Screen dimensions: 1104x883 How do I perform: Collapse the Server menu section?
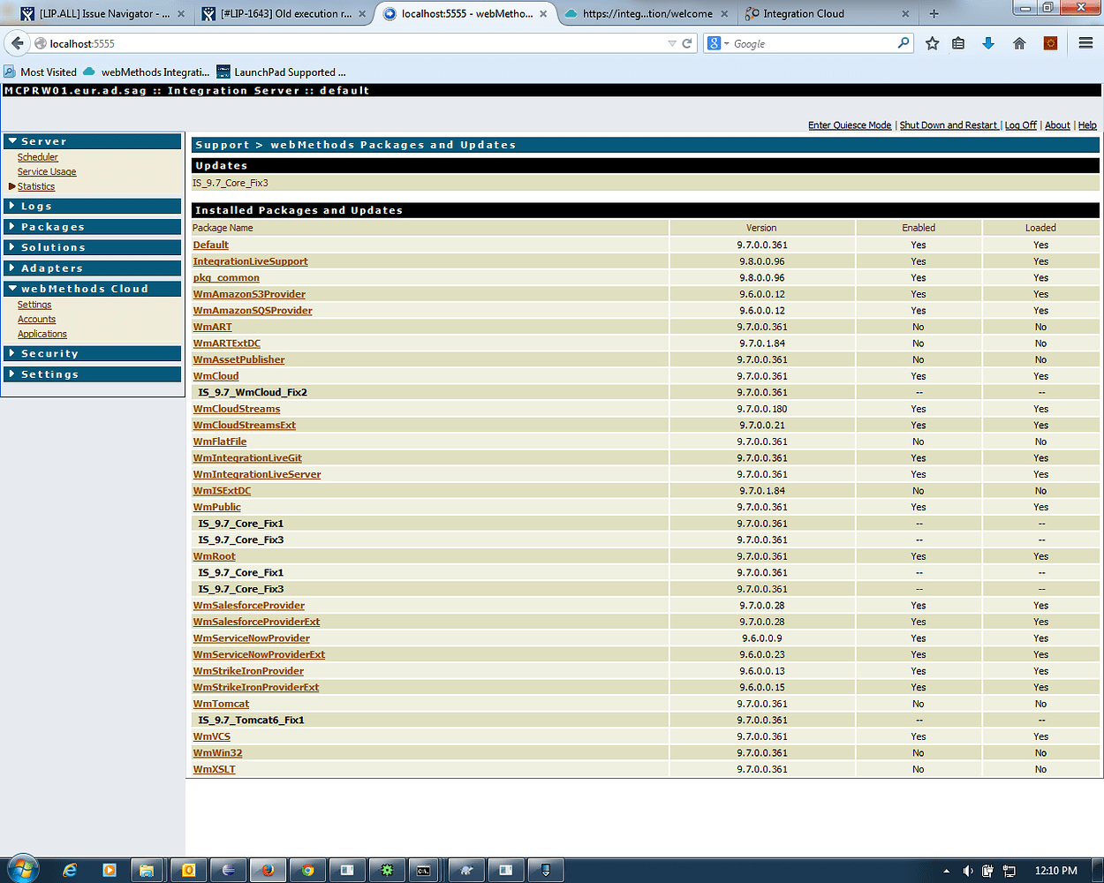click(93, 141)
